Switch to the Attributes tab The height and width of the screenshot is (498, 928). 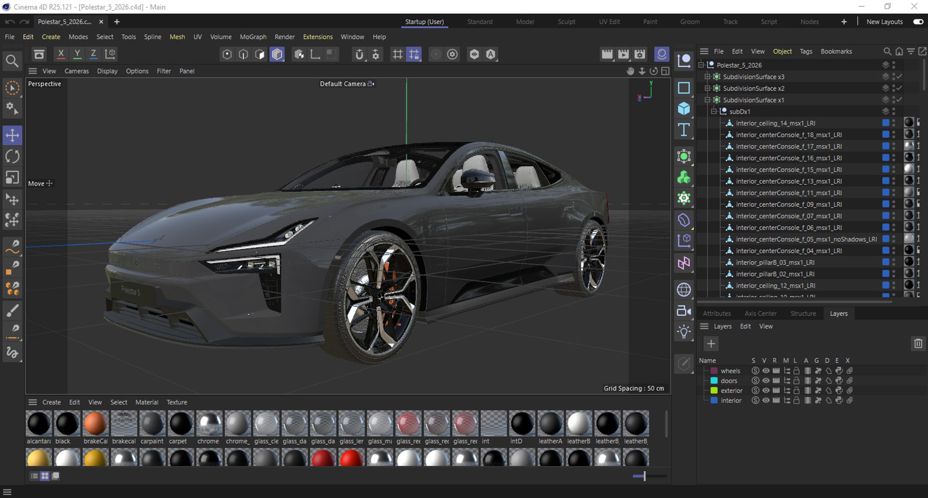click(x=717, y=313)
